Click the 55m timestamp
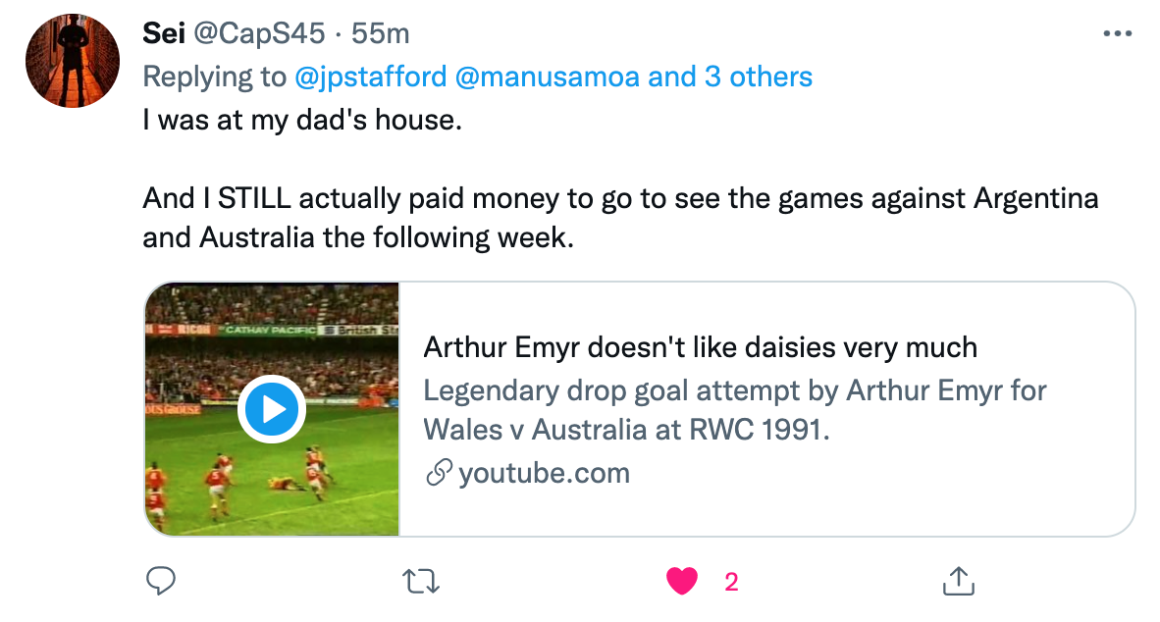This screenshot has height=622, width=1160. 381,33
